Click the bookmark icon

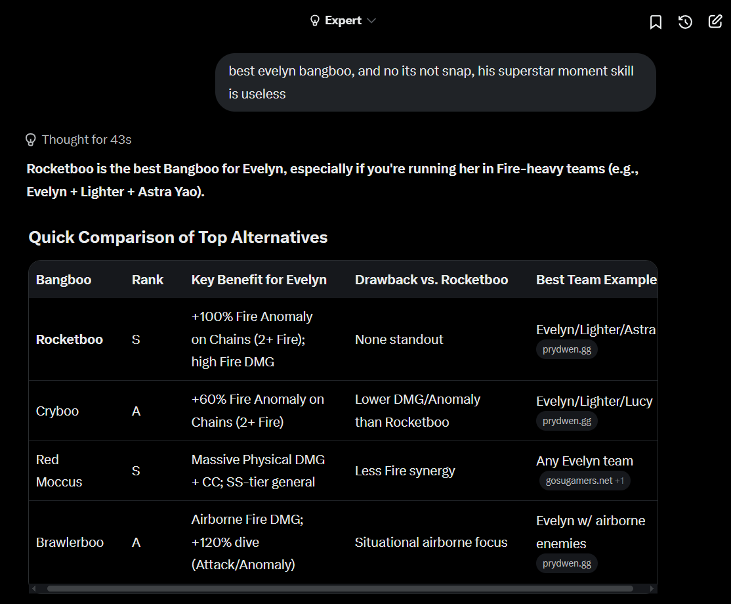(x=656, y=22)
